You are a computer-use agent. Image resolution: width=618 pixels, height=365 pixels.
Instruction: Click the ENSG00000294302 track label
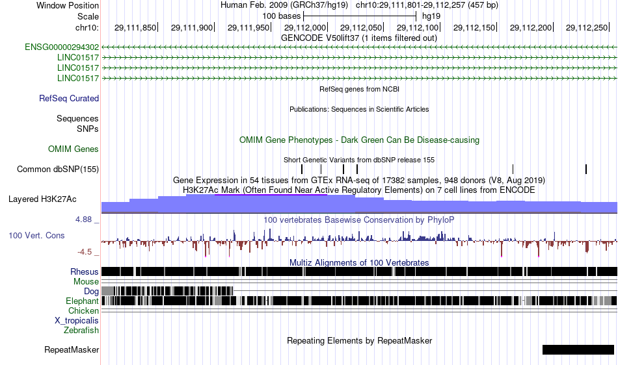pos(62,47)
